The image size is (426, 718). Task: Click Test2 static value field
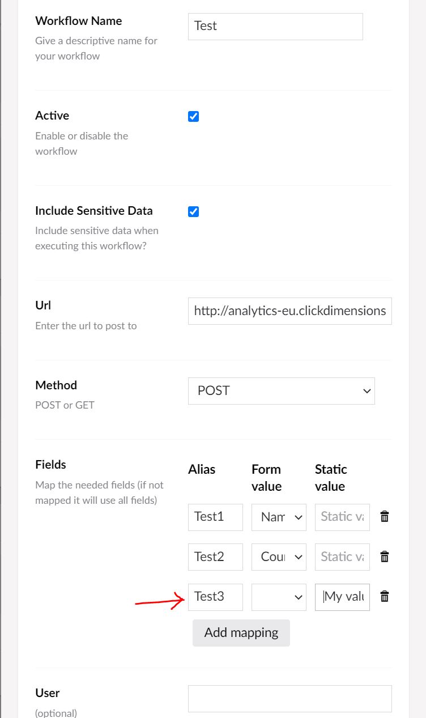(x=342, y=557)
